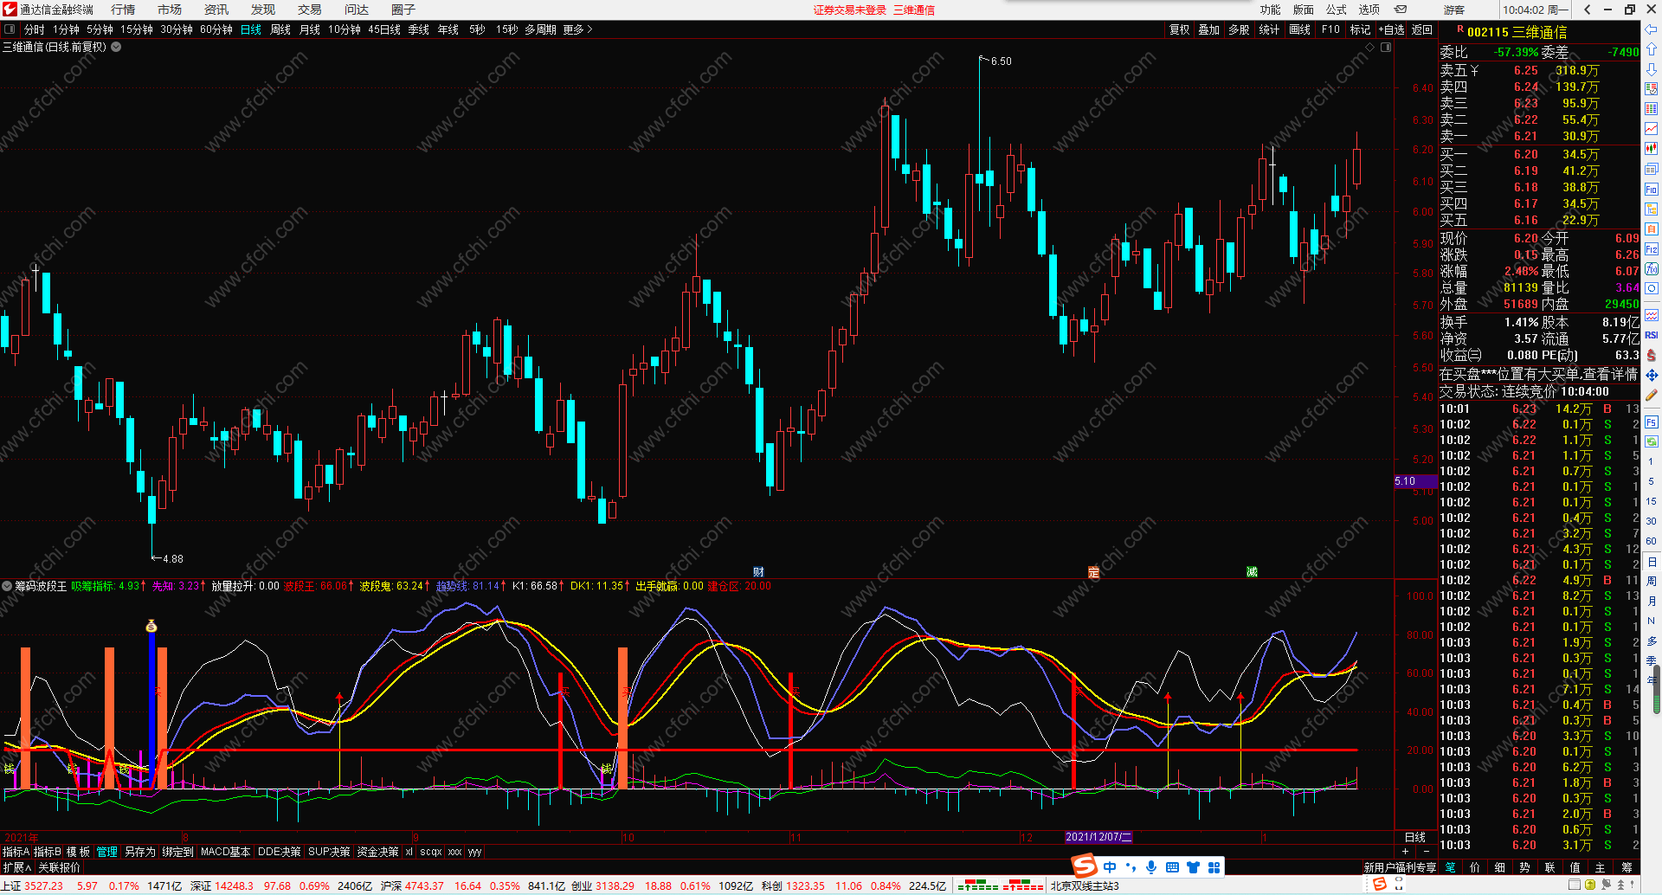Switch to the 周线 weekly tab
The image size is (1662, 895).
(x=280, y=29)
